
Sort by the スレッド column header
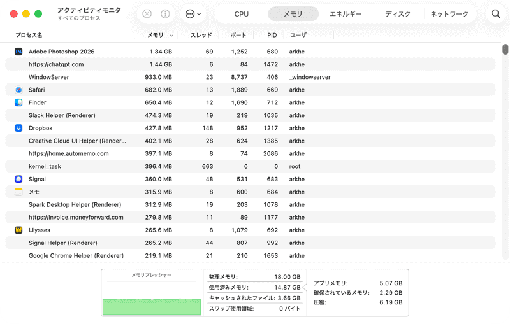point(201,35)
